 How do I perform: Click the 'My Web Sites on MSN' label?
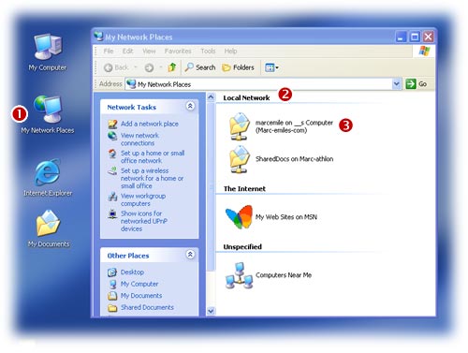285,217
